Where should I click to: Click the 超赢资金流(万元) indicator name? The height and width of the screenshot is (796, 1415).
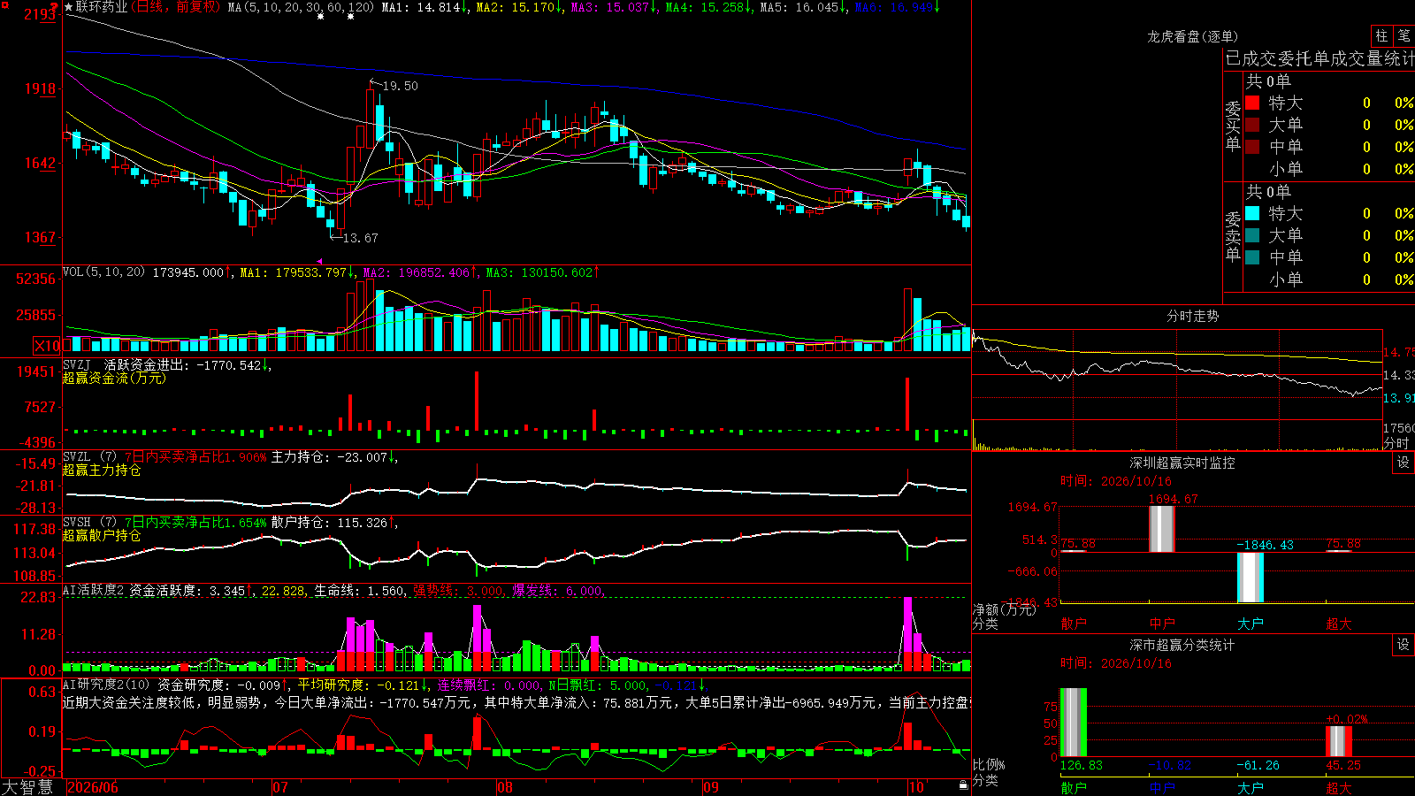pos(114,378)
